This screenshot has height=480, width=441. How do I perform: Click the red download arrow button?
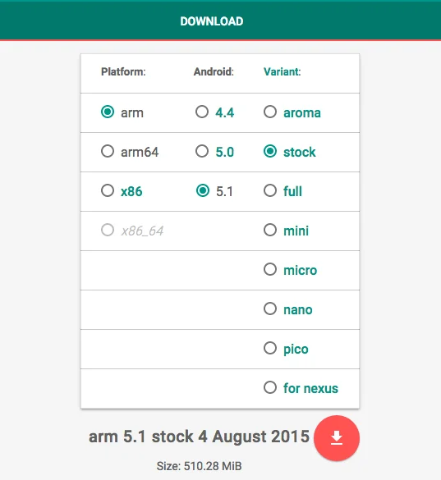(x=337, y=438)
